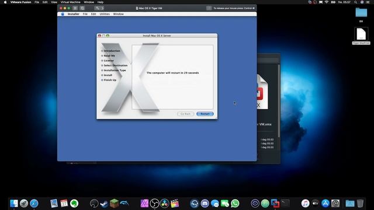Launch Minecraft from the Dock
Viewport: 374px width, 210px height.
pos(115,204)
